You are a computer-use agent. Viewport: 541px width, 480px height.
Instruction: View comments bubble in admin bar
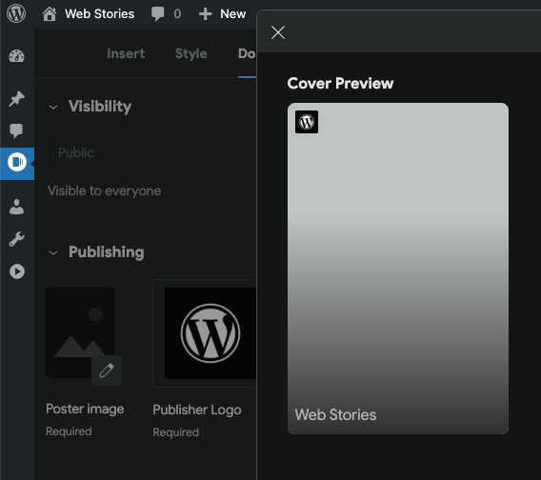[158, 14]
